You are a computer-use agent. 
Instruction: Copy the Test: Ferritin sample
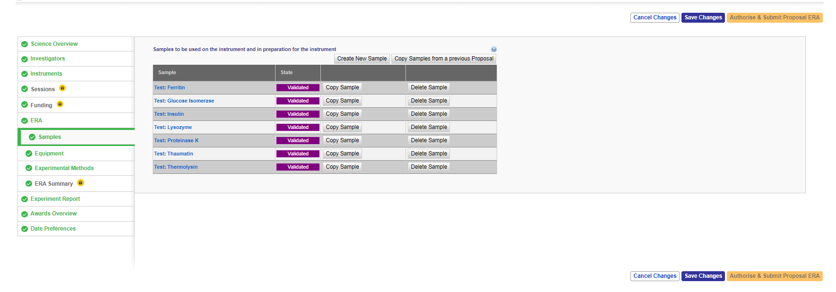pyautogui.click(x=342, y=87)
